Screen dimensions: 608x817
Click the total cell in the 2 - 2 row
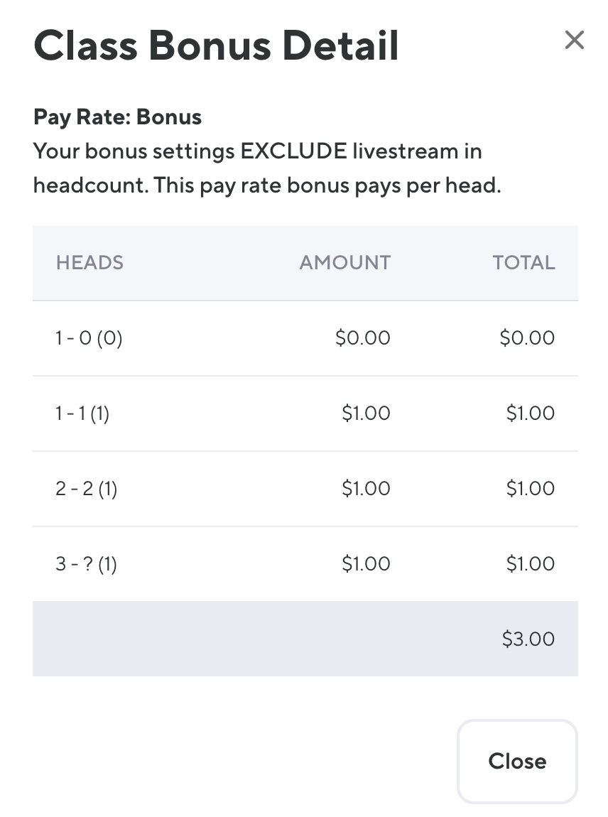coord(530,489)
